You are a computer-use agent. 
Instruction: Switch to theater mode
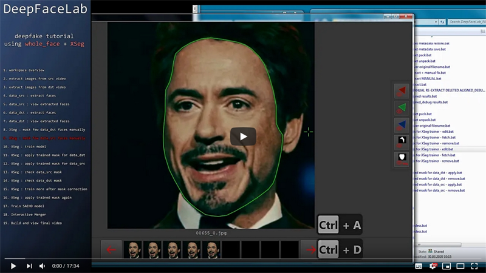[x=460, y=266]
